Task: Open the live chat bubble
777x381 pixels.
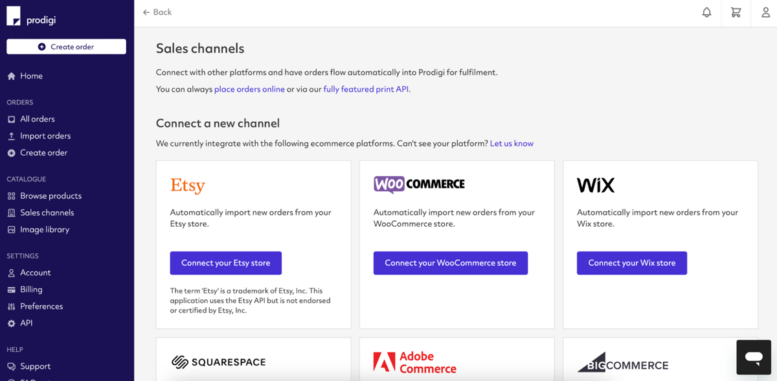Action: [x=753, y=357]
